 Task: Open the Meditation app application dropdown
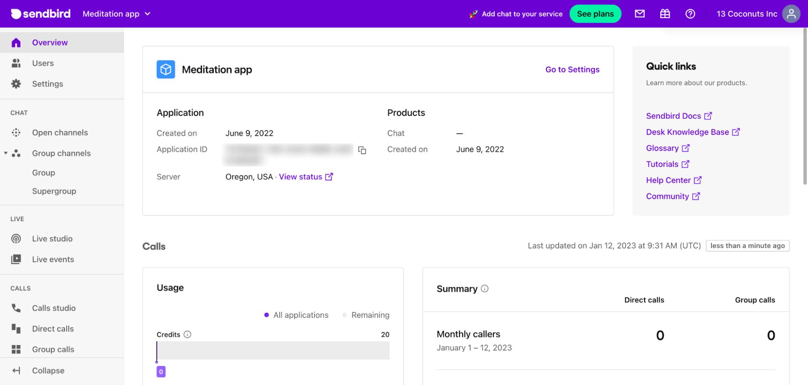116,14
